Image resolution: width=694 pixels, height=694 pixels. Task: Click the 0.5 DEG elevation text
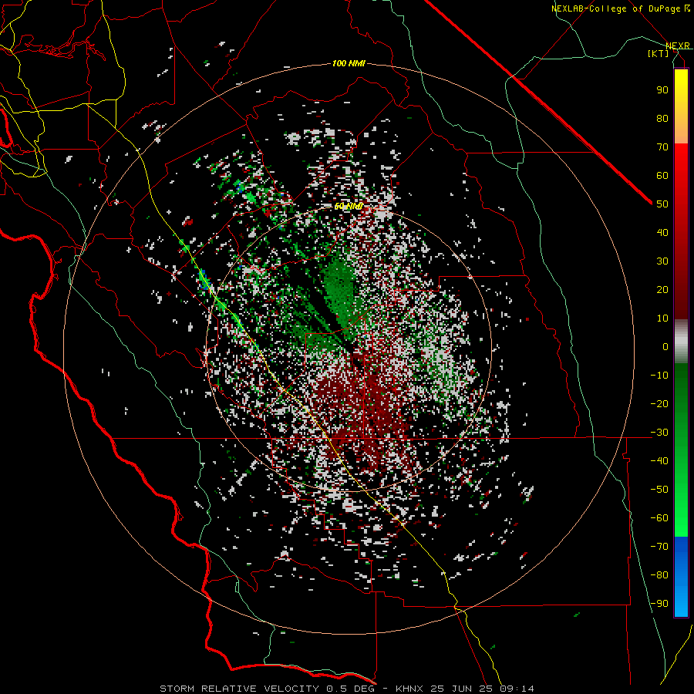point(349,689)
